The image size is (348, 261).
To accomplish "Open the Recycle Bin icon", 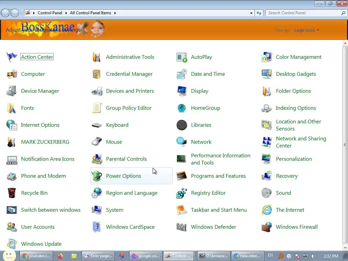I will tap(12, 193).
